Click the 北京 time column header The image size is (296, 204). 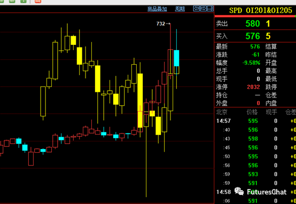pos(222,112)
